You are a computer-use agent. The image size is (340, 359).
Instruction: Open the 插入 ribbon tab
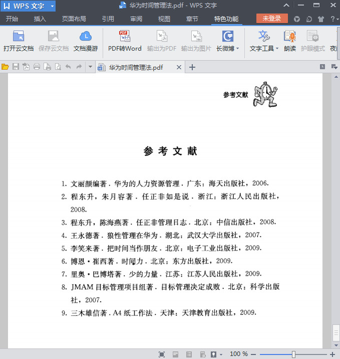tap(40, 19)
